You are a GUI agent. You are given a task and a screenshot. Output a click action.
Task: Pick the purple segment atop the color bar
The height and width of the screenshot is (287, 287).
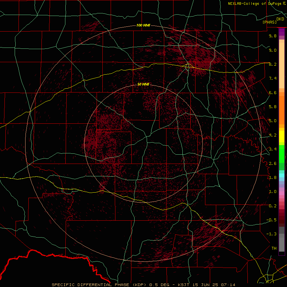282,32
